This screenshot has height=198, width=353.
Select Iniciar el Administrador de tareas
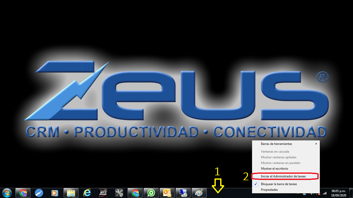283,176
